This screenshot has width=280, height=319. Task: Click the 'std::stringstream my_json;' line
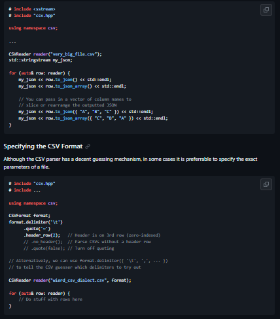pos(41,60)
